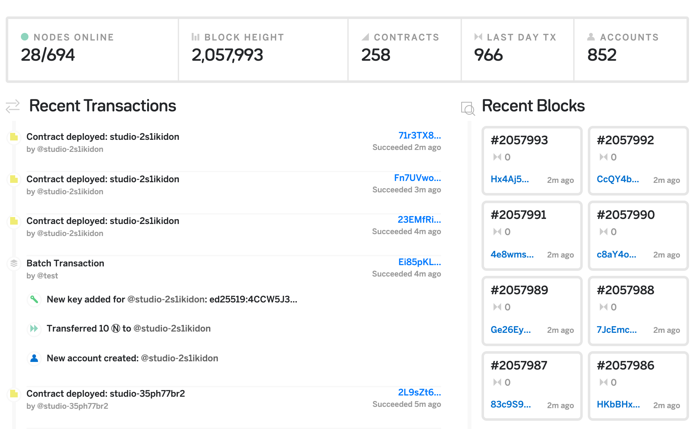696x429 pixels.
Task: Open transaction link Ei85pKL...
Action: 419,262
